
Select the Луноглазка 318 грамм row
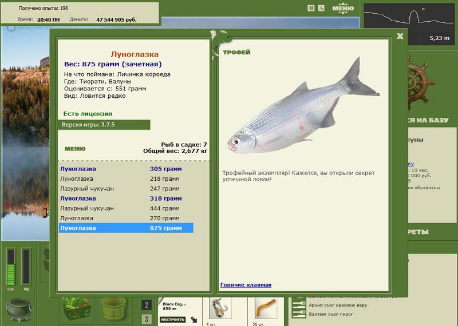pyautogui.click(x=126, y=199)
